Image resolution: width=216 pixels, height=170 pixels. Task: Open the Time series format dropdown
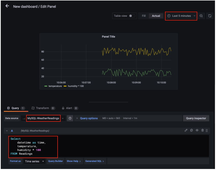34,161
